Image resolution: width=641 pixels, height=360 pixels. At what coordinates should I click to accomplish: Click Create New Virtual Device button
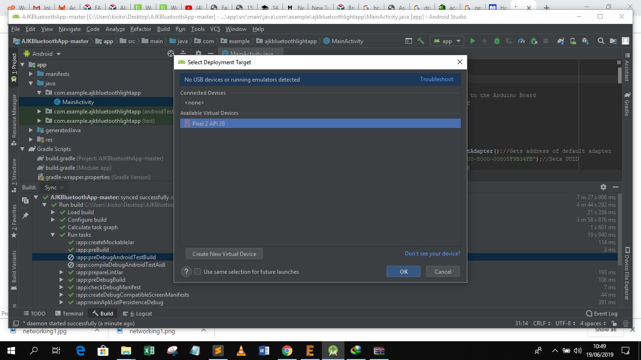coord(224,254)
